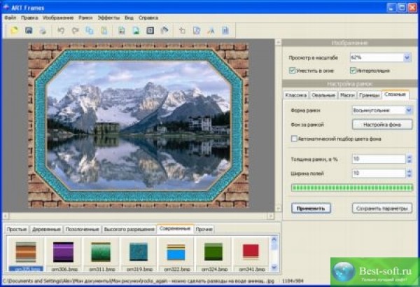Open the Рамки menu

[85, 17]
